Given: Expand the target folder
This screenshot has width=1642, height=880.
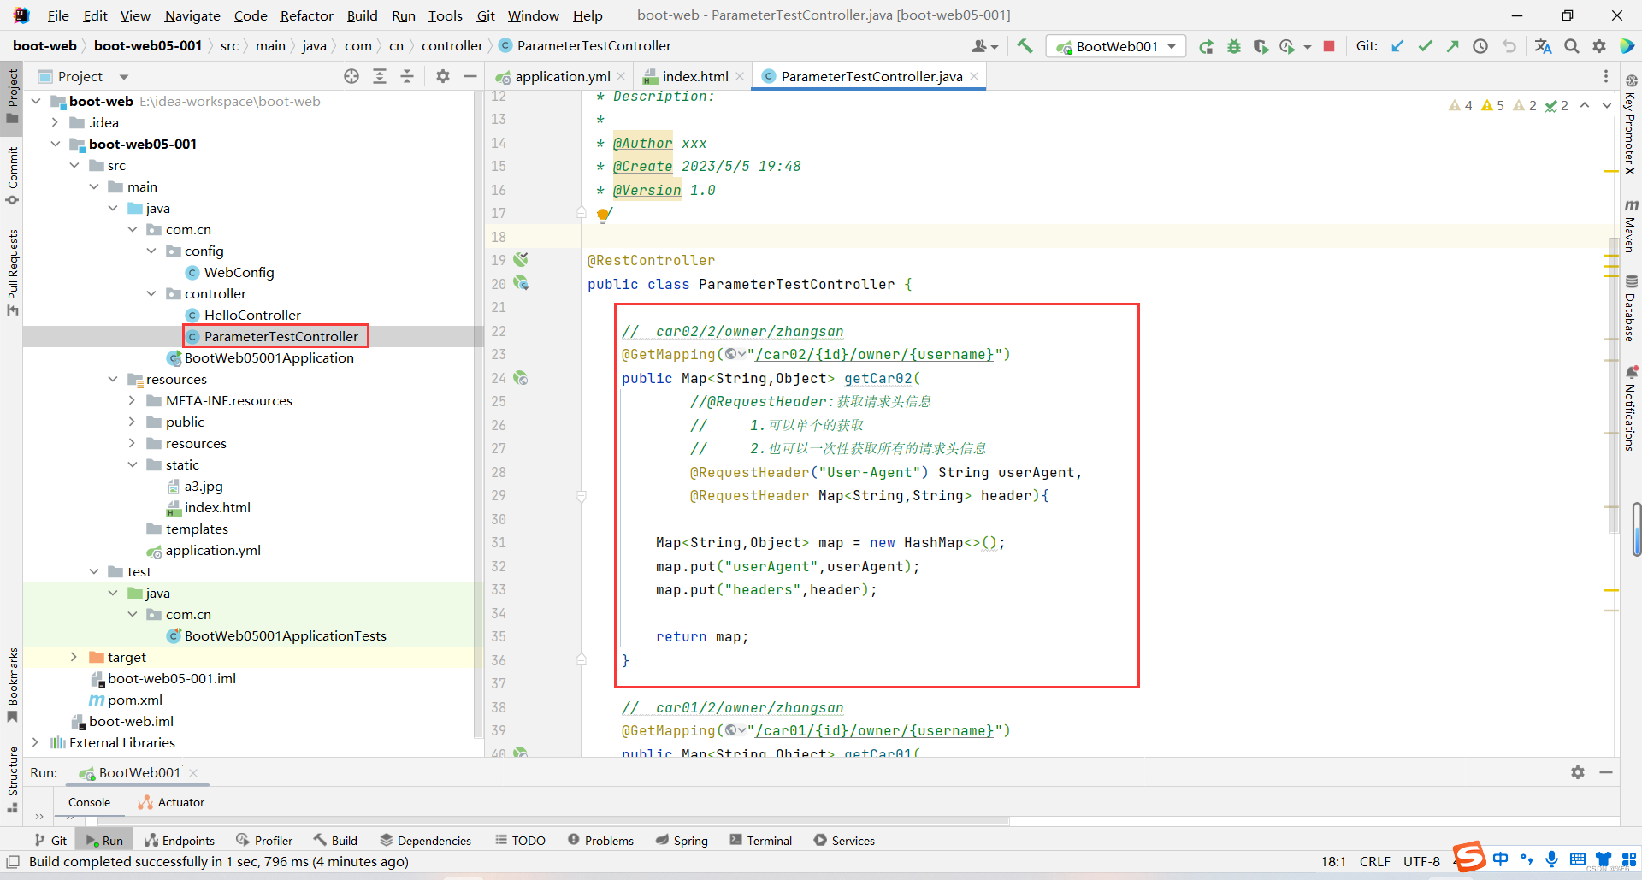Looking at the screenshot, I should [x=74, y=657].
